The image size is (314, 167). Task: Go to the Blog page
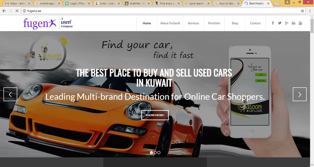click(235, 23)
